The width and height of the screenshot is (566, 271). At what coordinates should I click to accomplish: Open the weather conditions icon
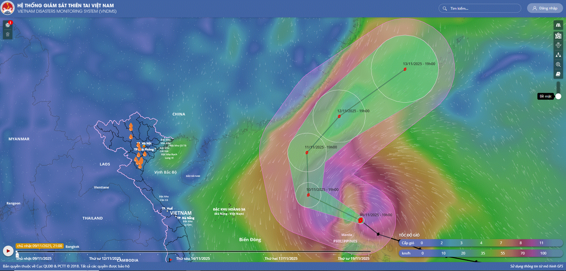[558, 45]
